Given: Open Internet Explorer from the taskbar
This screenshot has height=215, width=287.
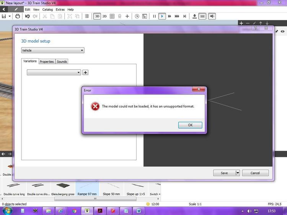Looking at the screenshot, I should [60, 211].
